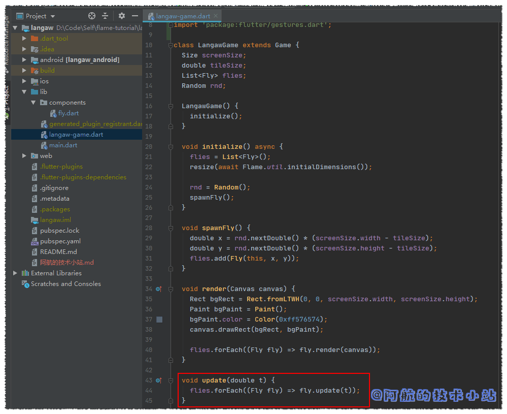
Task: Expand External Libraries node
Action: 15,273
